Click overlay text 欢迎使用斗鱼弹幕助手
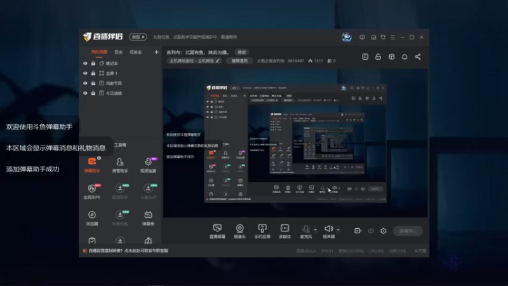This screenshot has width=508, height=286. click(x=39, y=126)
